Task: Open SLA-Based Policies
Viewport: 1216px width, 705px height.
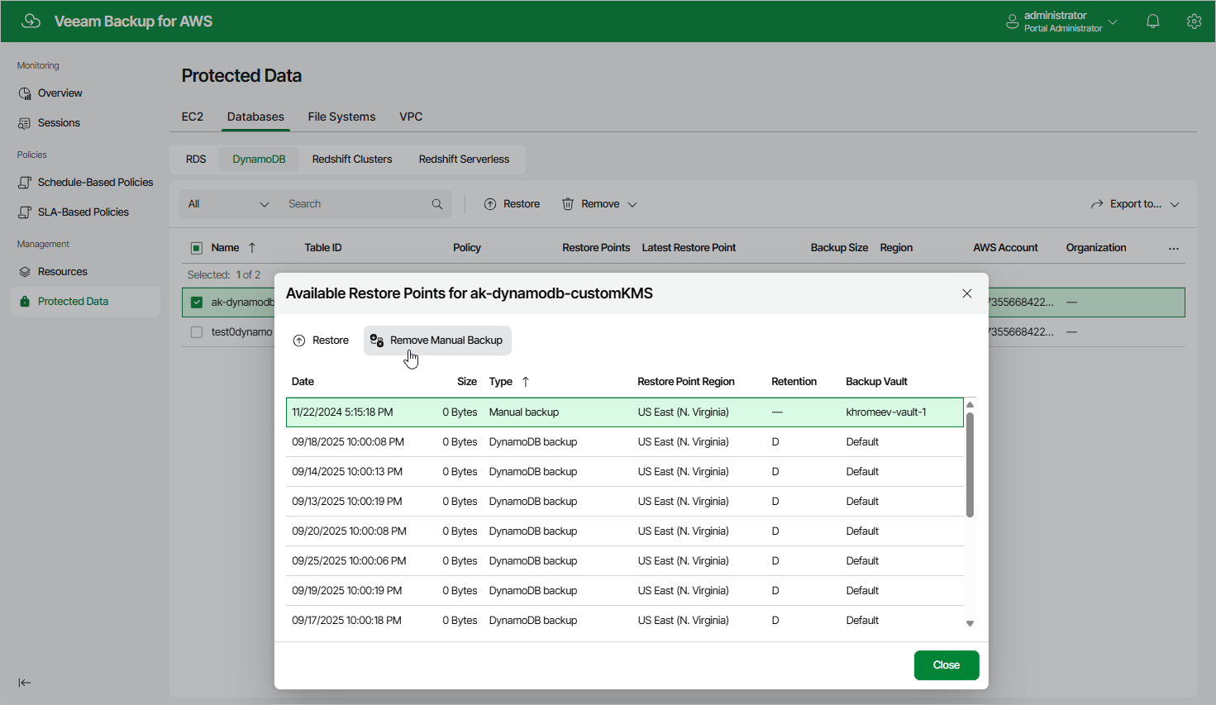Action: click(83, 212)
